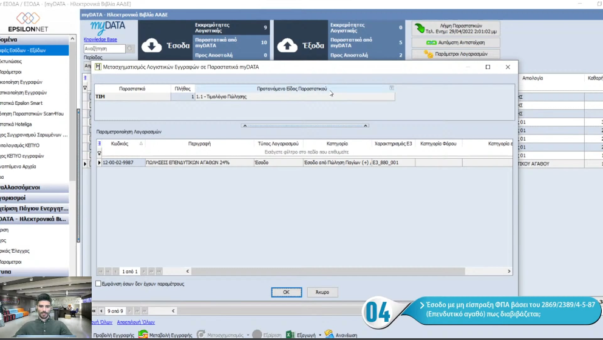Click the Λήψη Παραστατικών green arrow icon
Image resolution: width=603 pixels, height=340 pixels.
coord(419,28)
